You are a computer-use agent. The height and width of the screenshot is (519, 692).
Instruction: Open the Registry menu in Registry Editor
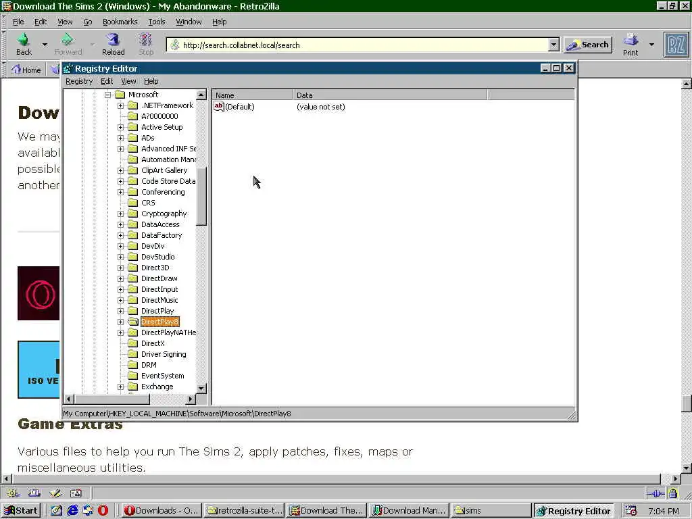[79, 81]
